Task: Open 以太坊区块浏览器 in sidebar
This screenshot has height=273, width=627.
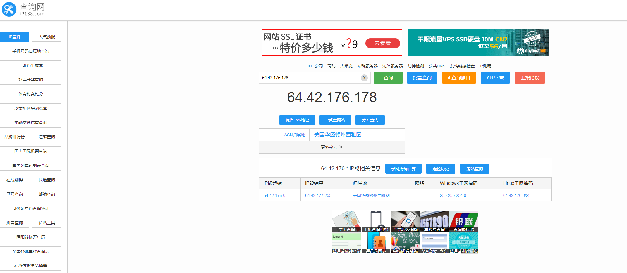Action: click(31, 108)
